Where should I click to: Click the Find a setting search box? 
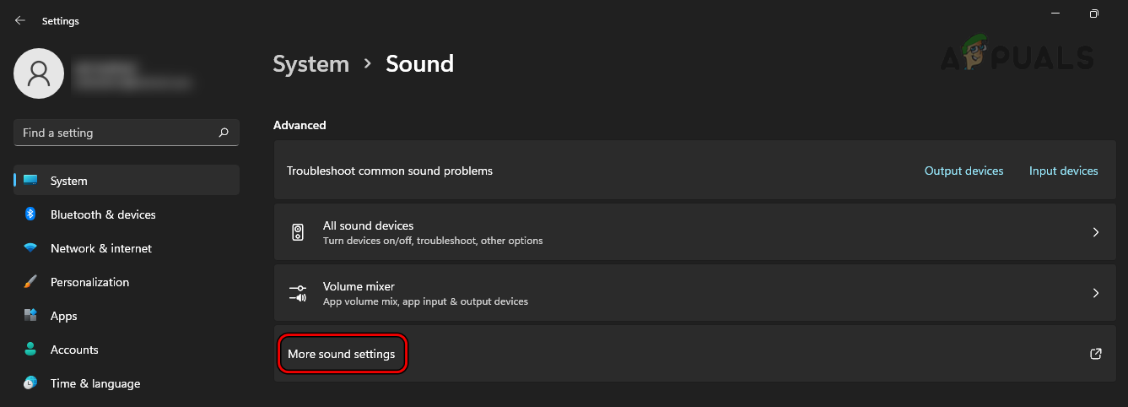(x=118, y=133)
